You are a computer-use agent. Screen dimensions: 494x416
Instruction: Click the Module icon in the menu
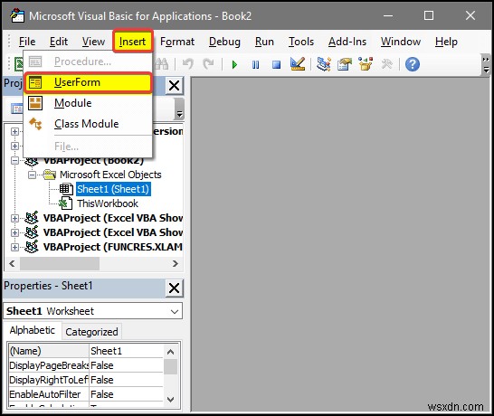35,103
